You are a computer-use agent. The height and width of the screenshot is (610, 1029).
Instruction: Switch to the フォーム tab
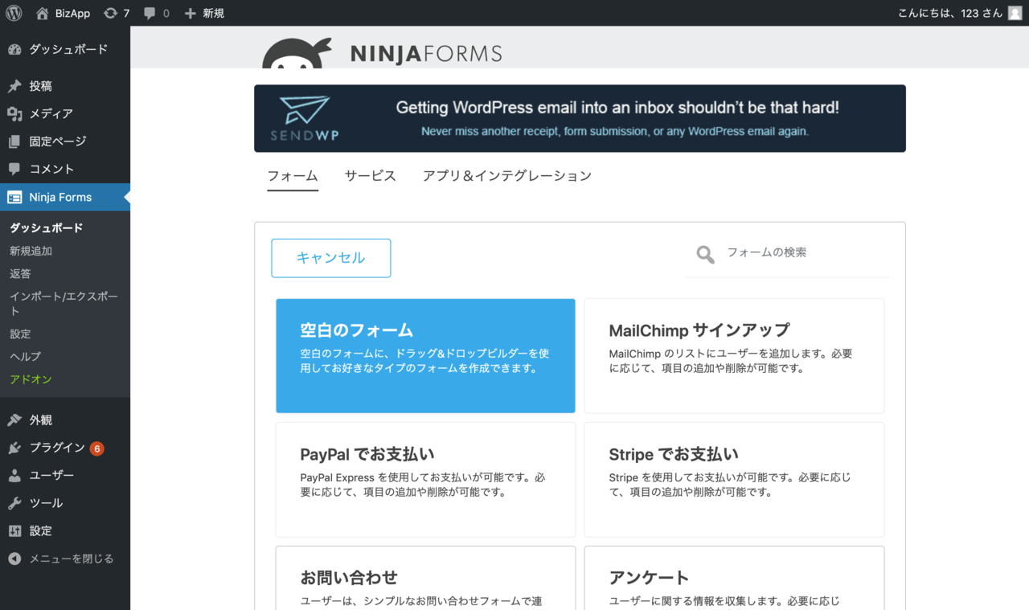293,176
